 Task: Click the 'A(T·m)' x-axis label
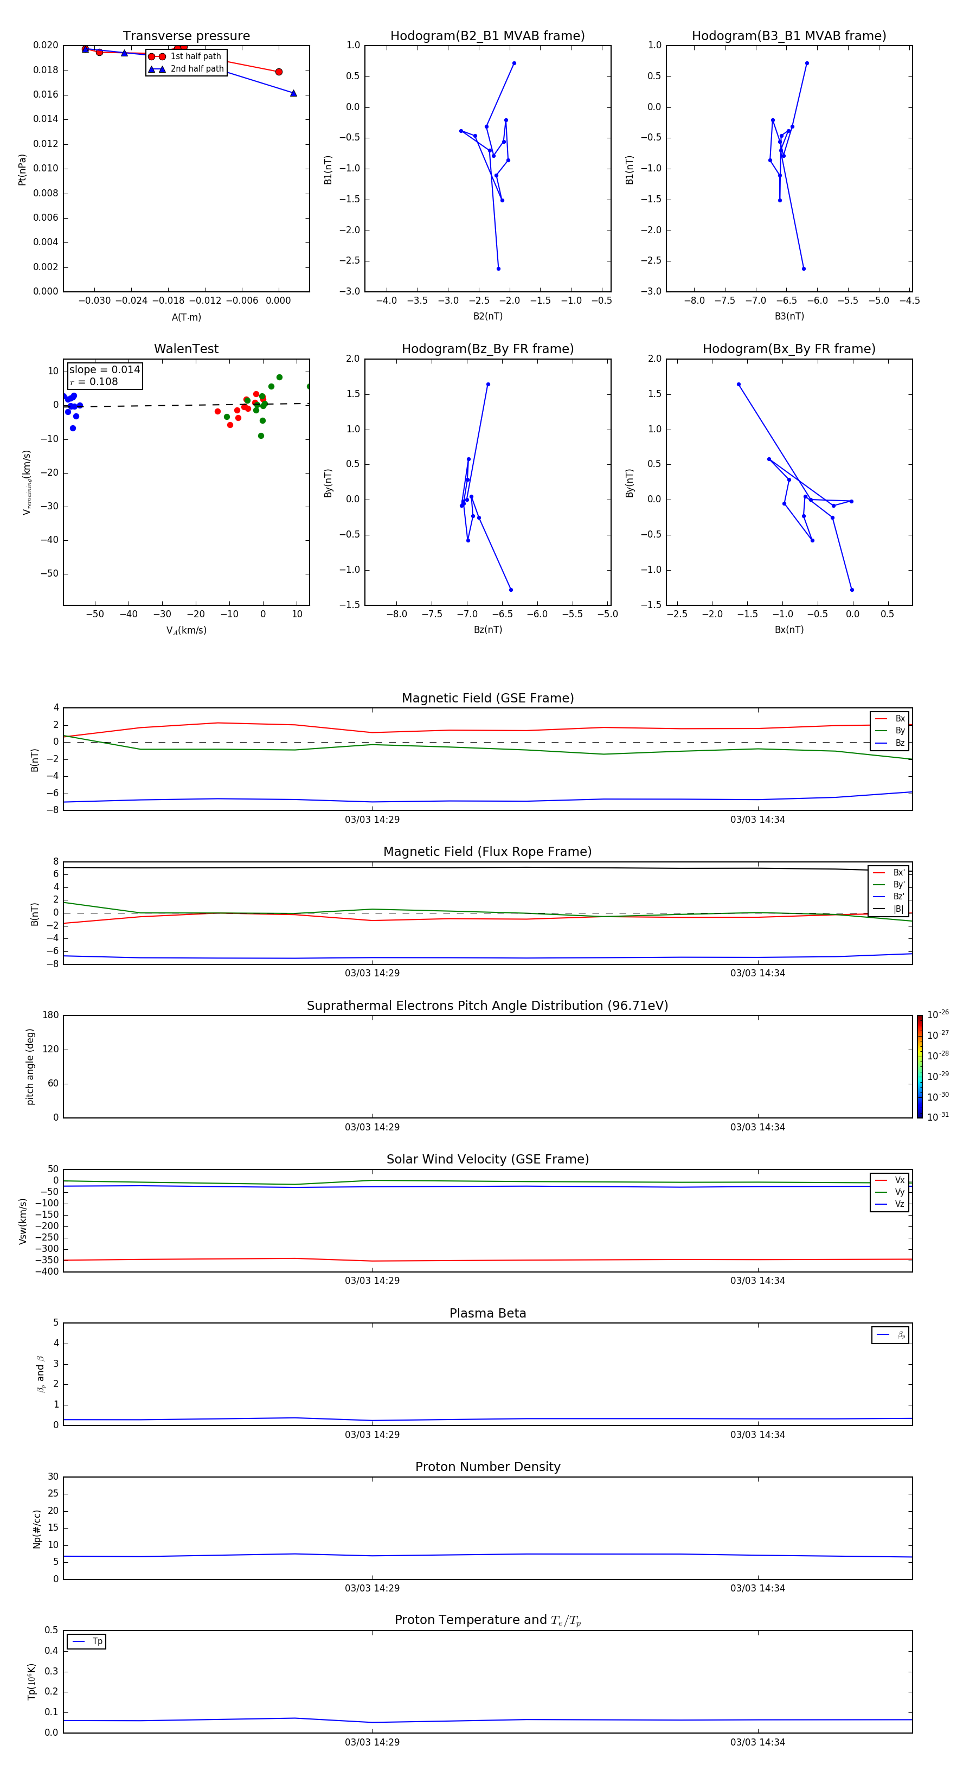click(x=186, y=317)
